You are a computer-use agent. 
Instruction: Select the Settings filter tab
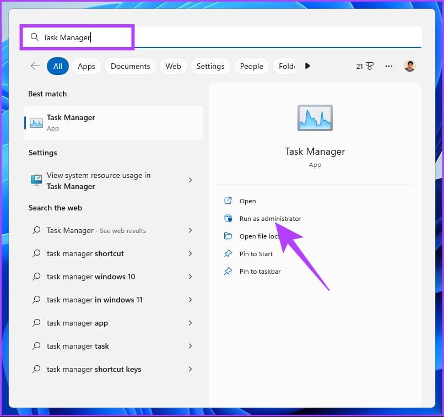point(210,66)
